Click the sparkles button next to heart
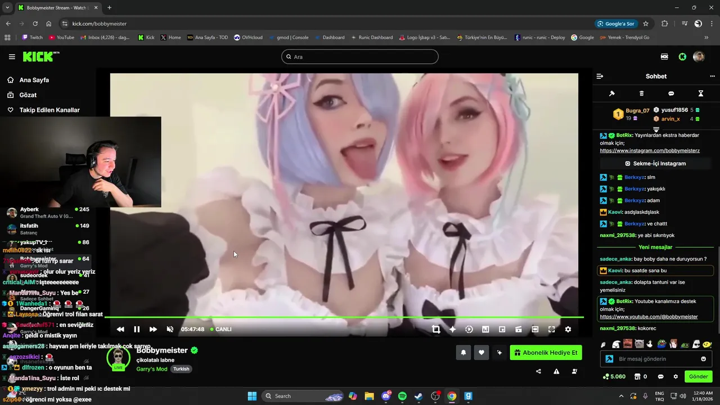 pos(499,353)
